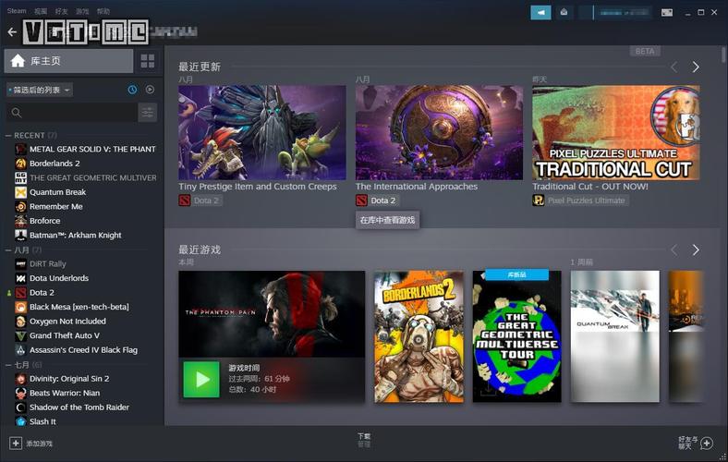Open The International Approaches update card
The image size is (728, 462).
439,132
